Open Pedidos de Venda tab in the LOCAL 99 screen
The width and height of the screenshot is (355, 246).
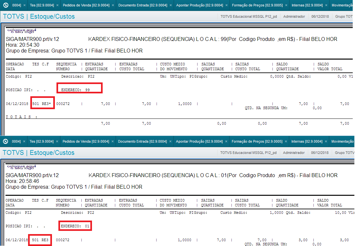tap(86, 5)
